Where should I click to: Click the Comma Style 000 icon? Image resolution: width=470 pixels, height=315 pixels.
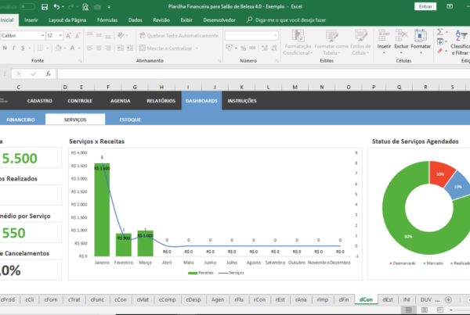(252, 48)
